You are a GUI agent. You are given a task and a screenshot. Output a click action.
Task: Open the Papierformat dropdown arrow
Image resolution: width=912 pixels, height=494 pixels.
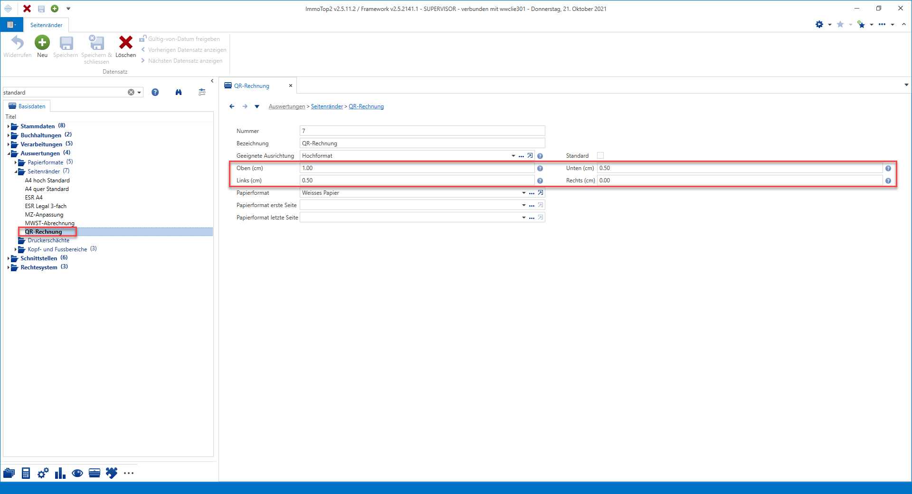pos(524,193)
